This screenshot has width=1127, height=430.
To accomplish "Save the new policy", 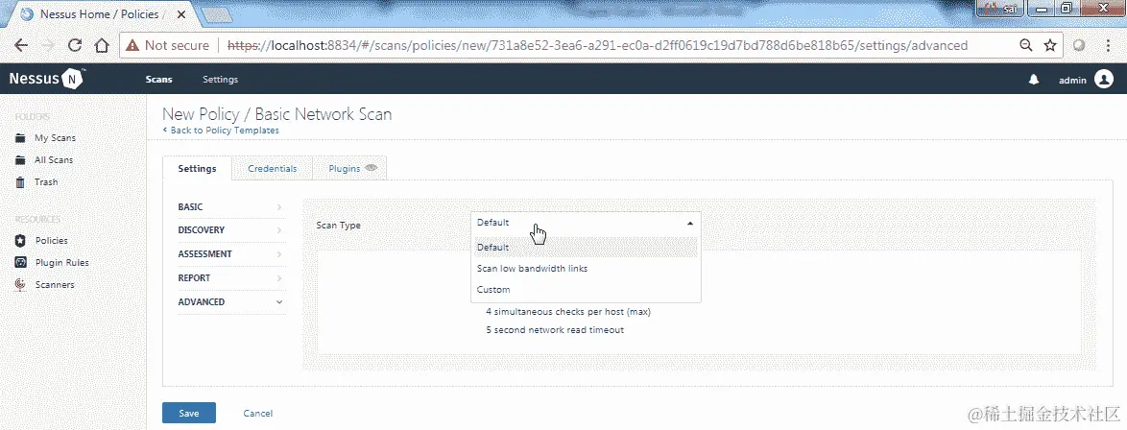I will pos(189,413).
